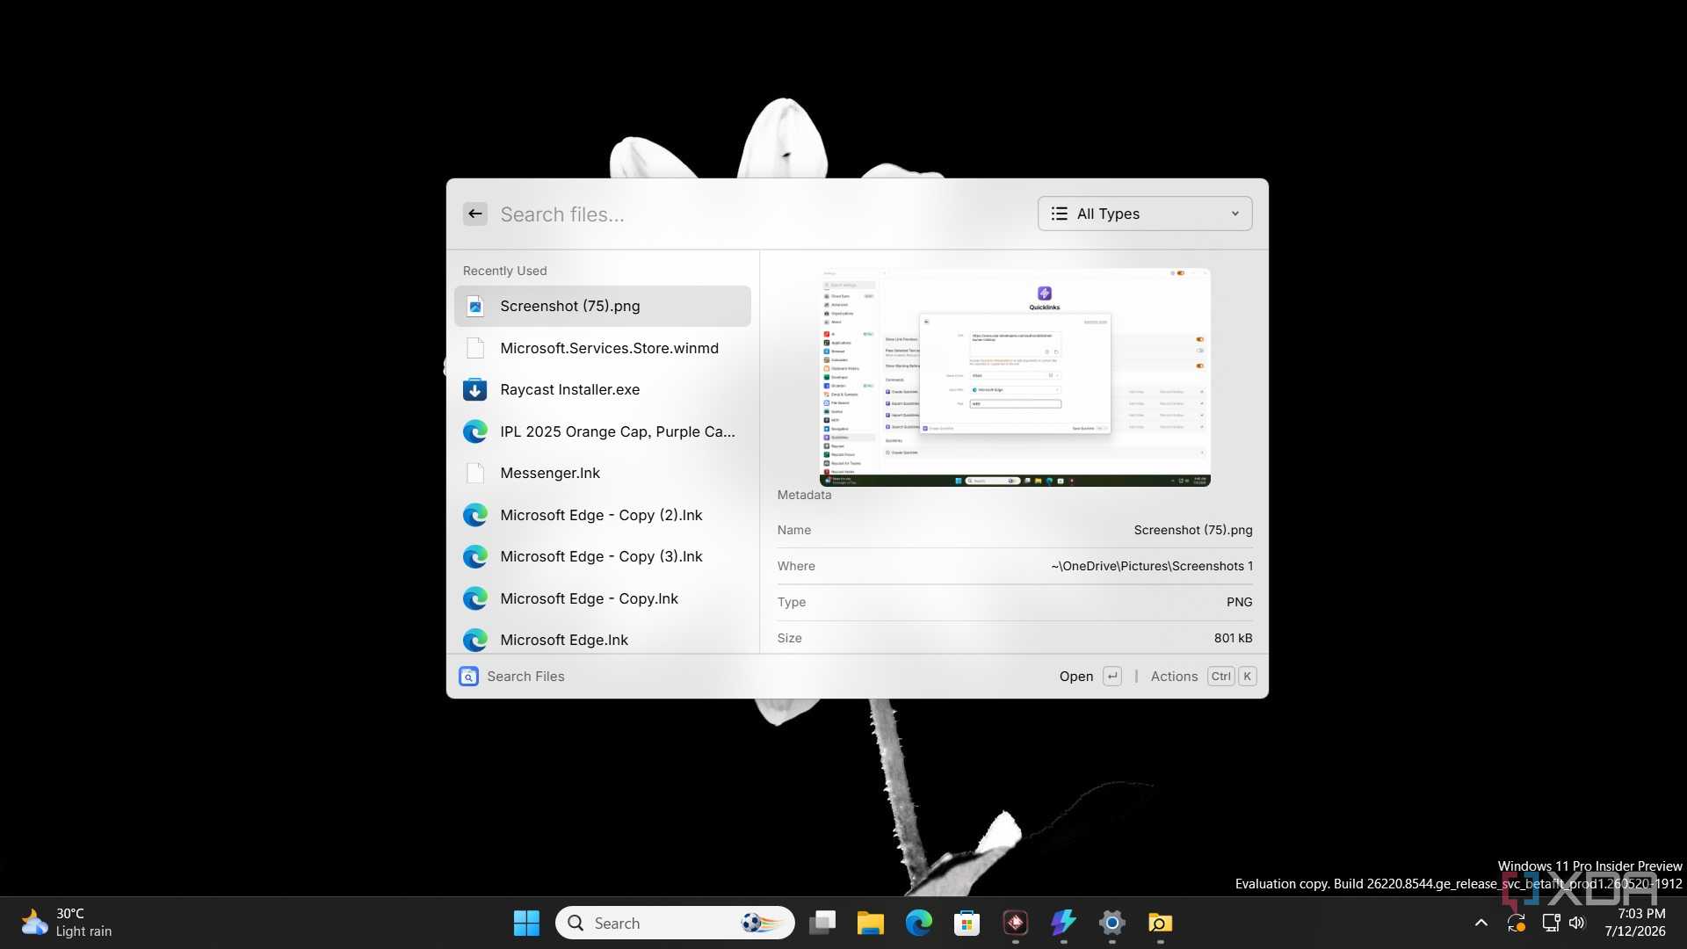Click the Edge icon beside IPL 2025 result

(475, 431)
